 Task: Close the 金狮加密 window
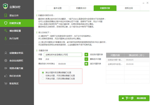pyautogui.click(x=147, y=3)
